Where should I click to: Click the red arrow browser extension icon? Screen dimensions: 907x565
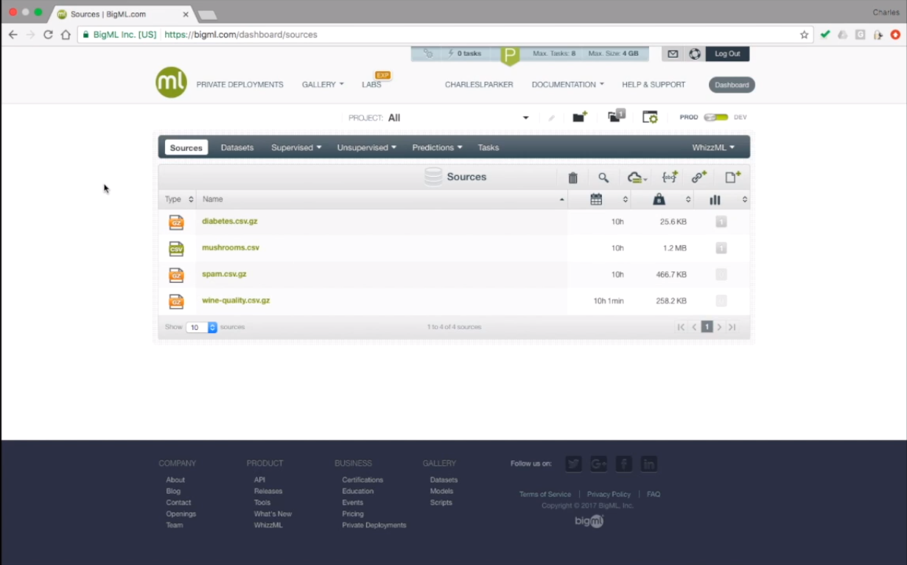tap(896, 35)
